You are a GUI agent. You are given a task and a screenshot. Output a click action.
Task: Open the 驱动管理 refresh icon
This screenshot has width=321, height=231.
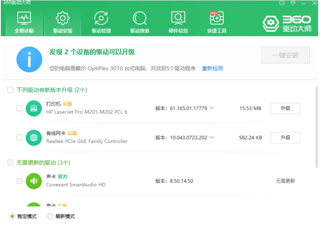(101, 18)
